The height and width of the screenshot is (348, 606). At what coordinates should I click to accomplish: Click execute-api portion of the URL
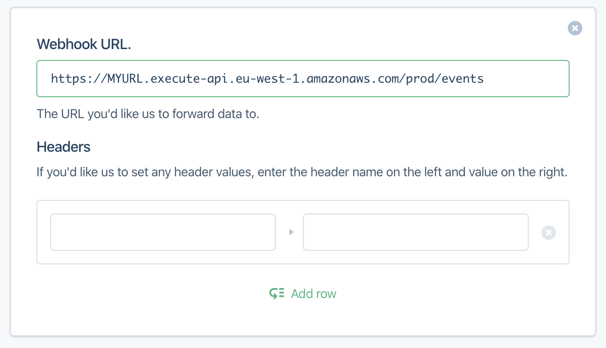point(190,79)
